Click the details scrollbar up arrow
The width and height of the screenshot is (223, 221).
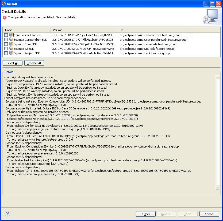pos(217,77)
